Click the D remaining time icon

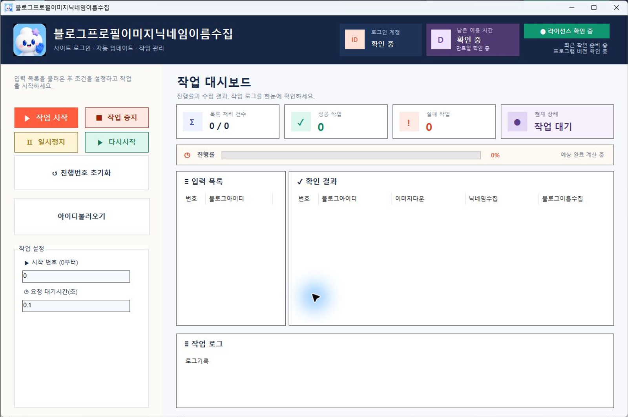[x=441, y=40]
